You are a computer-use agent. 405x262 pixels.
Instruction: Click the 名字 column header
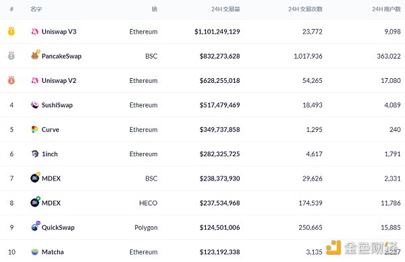pyautogui.click(x=36, y=9)
